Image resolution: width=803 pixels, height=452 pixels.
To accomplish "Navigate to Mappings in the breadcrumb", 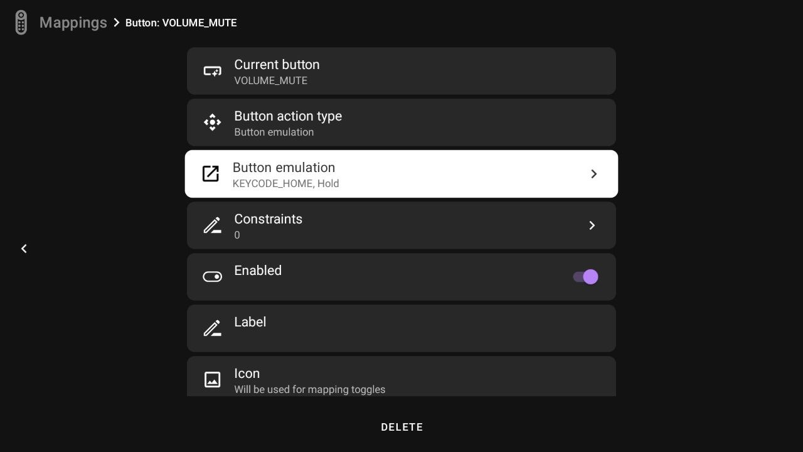I will tap(73, 23).
